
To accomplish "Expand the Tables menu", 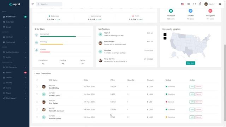I will 14,78.
